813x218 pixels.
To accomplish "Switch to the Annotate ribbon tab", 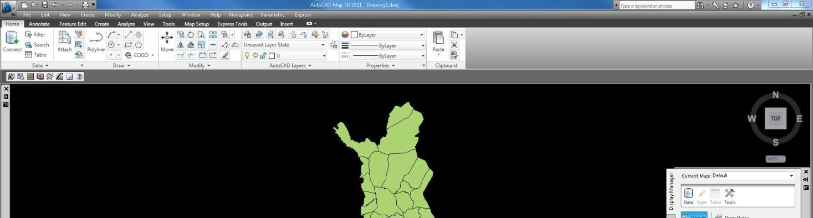I will [x=39, y=24].
